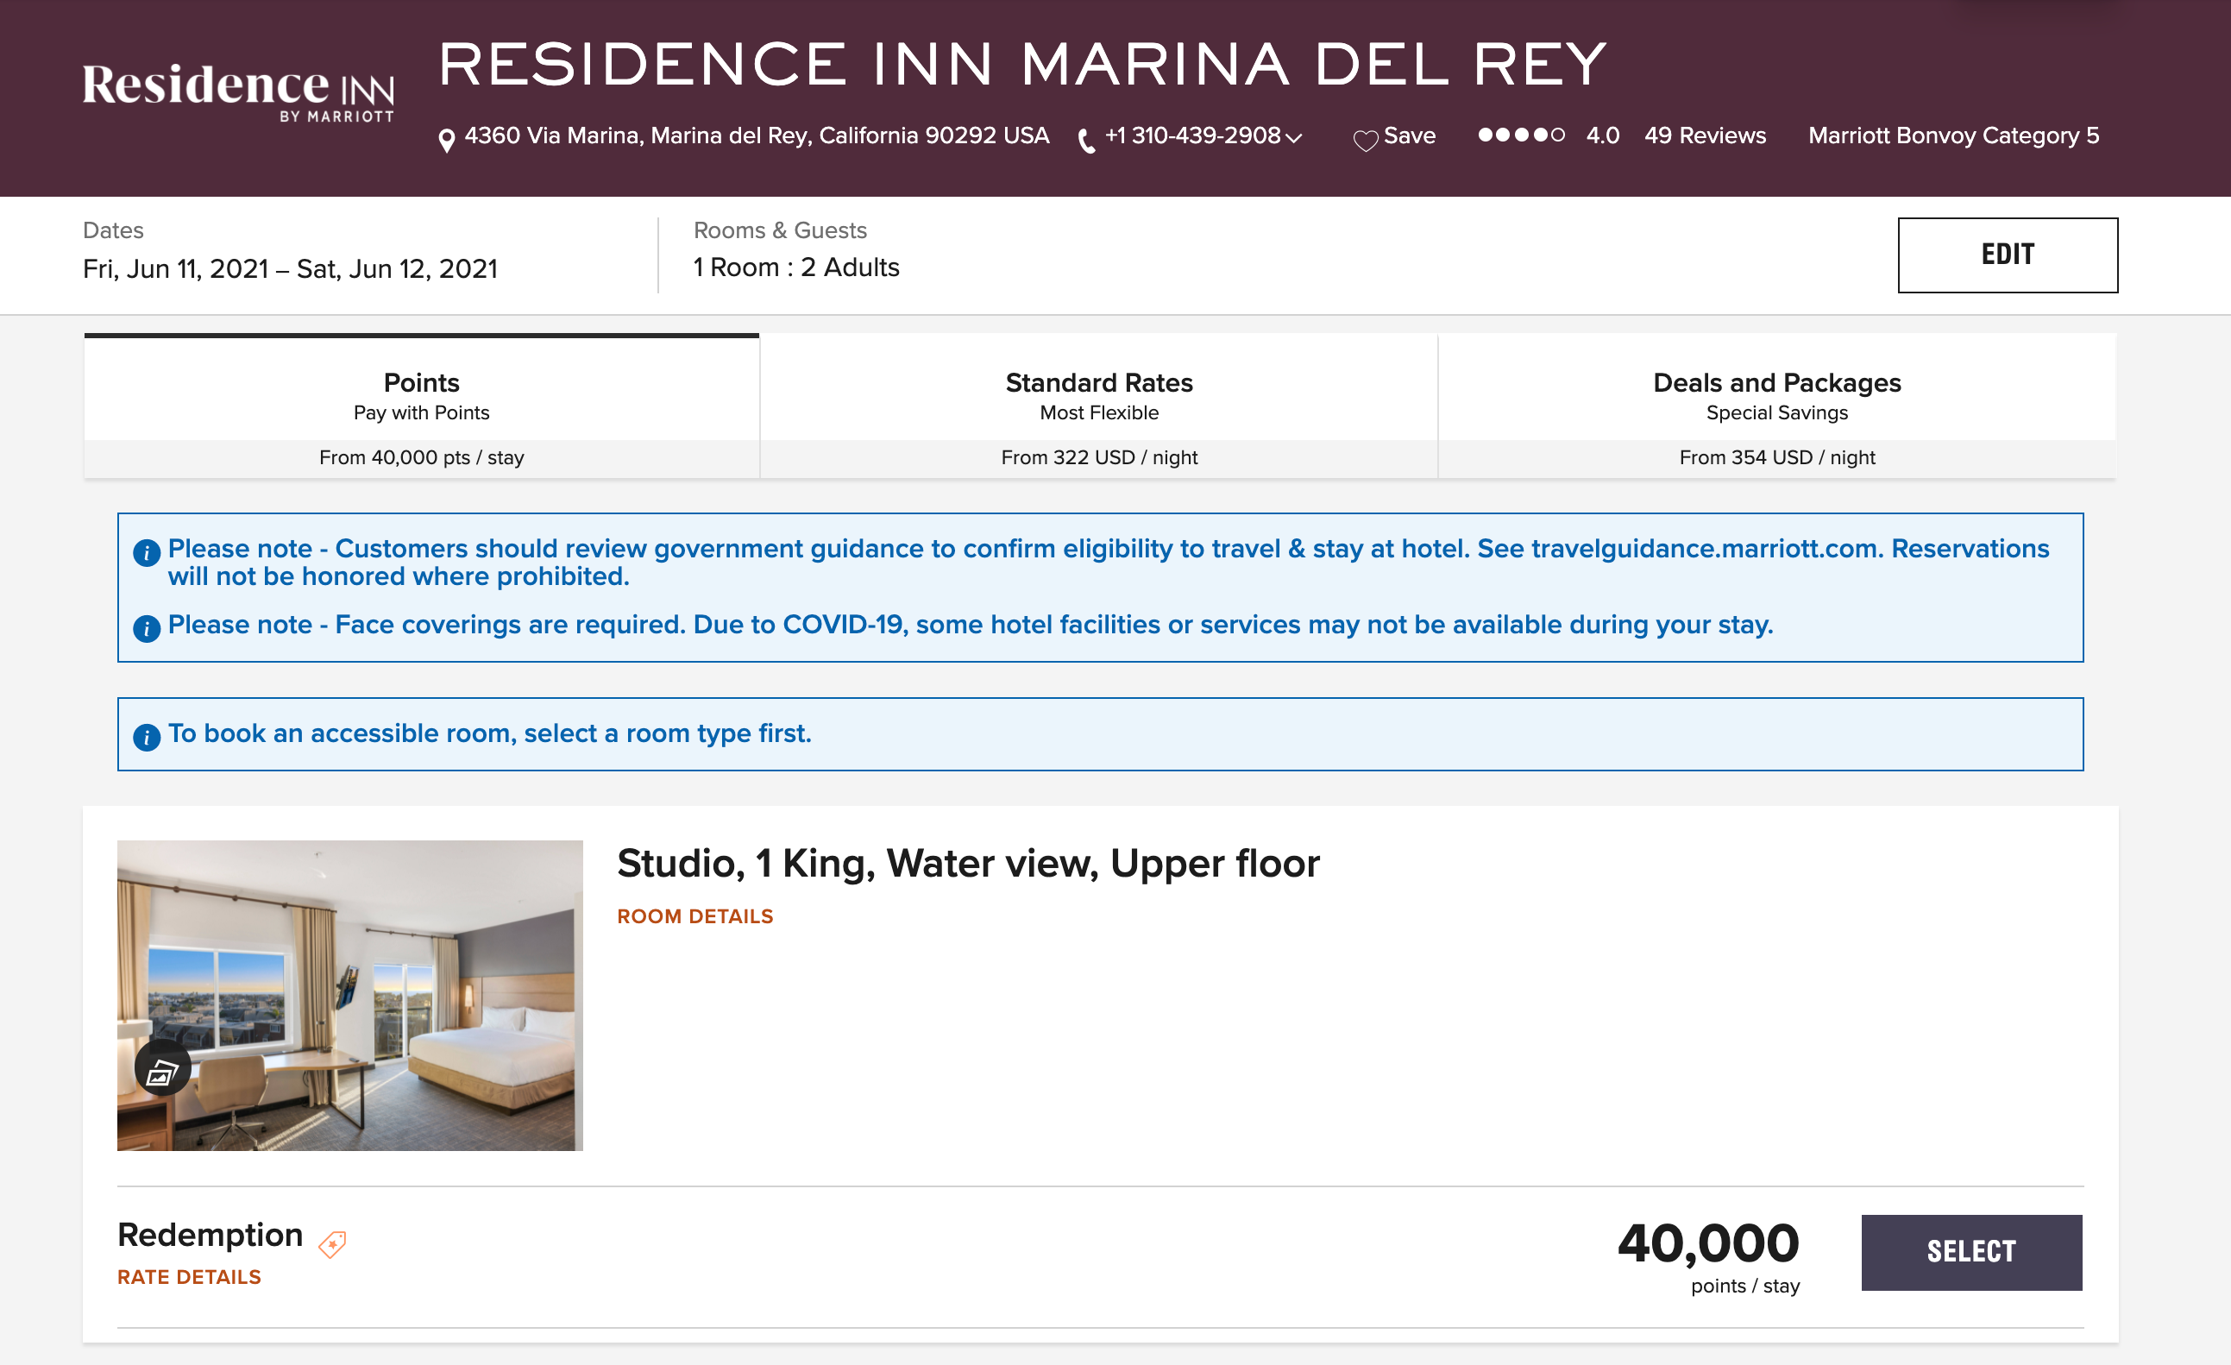Switch to the Standard Rates tab
The height and width of the screenshot is (1365, 2231).
1098,406
